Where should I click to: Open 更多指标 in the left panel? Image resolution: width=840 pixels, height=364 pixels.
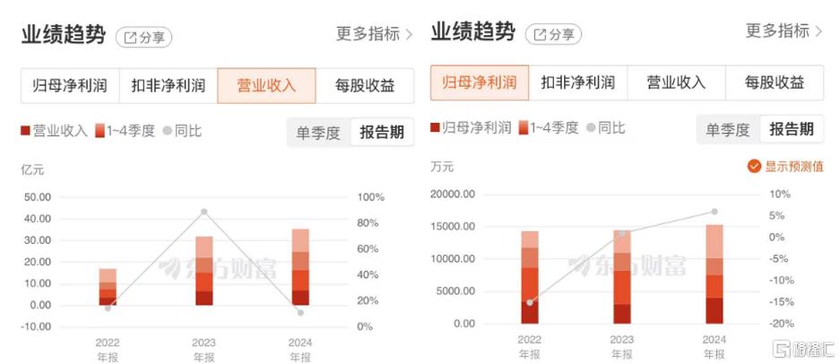pos(374,34)
